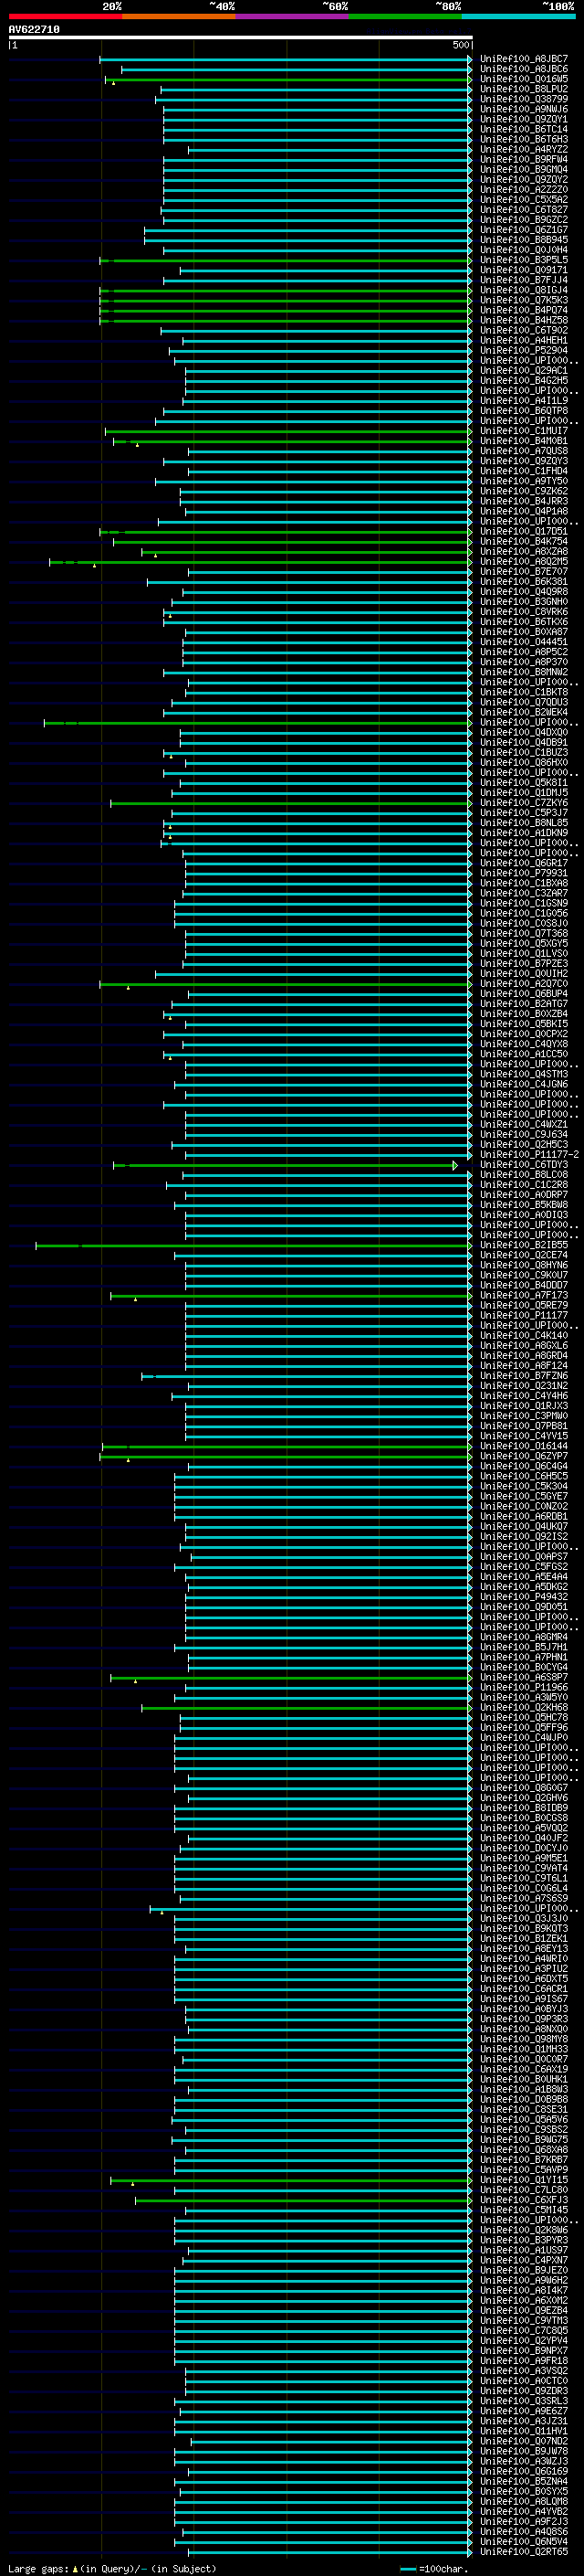The height and width of the screenshot is (2576, 584).
Task: Click the red 20% legend color segment
Action: point(65,16)
